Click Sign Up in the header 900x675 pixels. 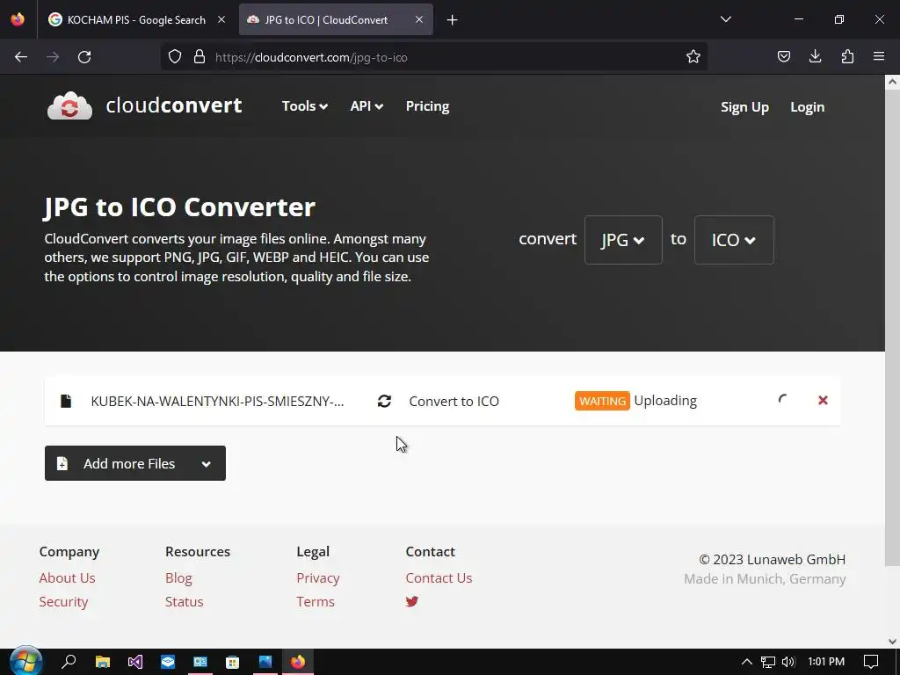point(744,107)
